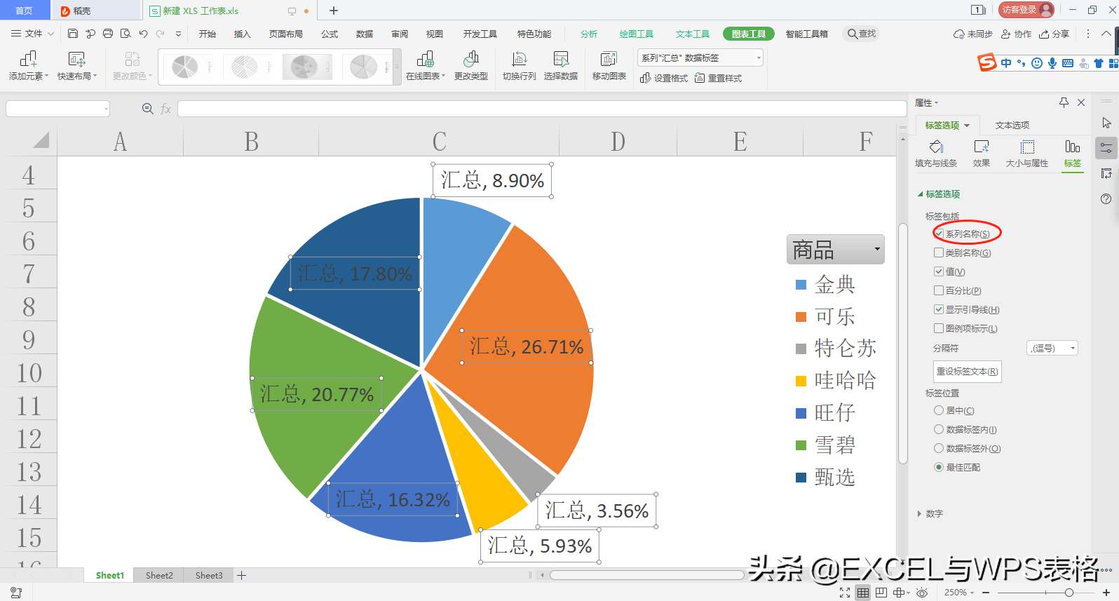Open the Label Options (标签选项) tab dropdown
Viewport: 1119px width, 601px height.
(967, 126)
